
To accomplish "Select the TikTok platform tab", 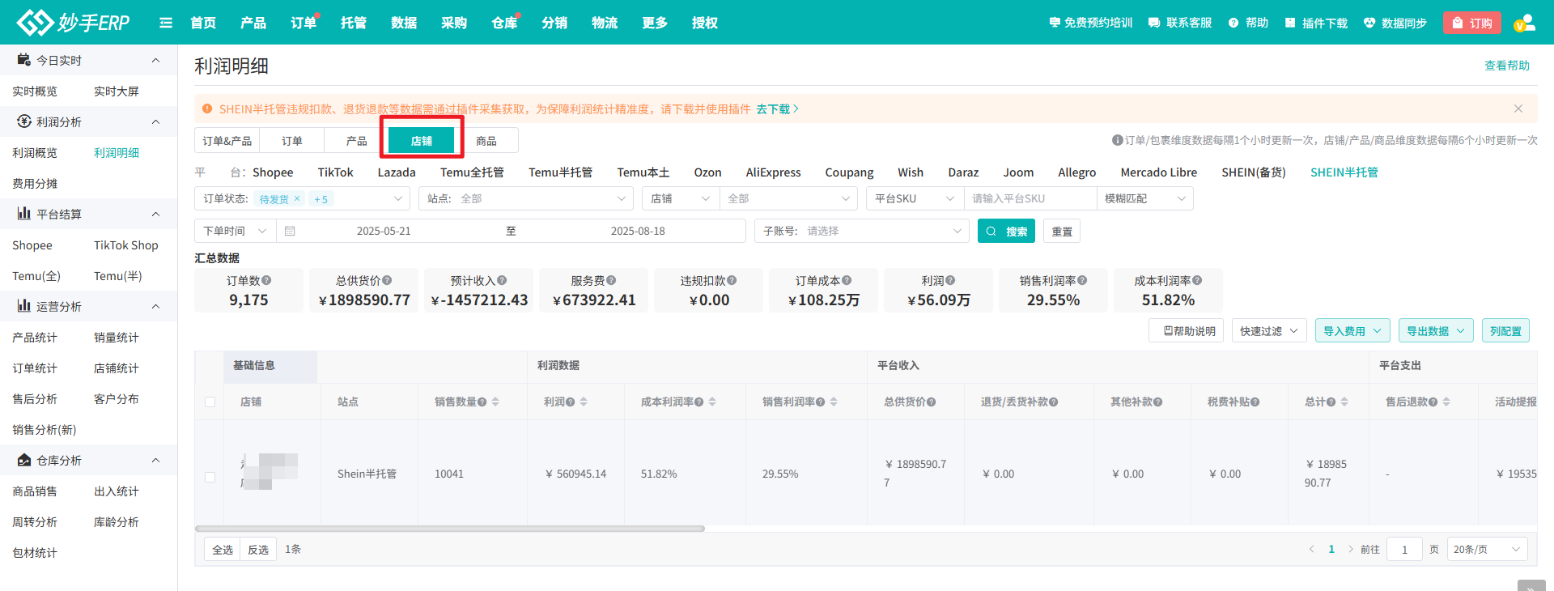I will click(335, 172).
